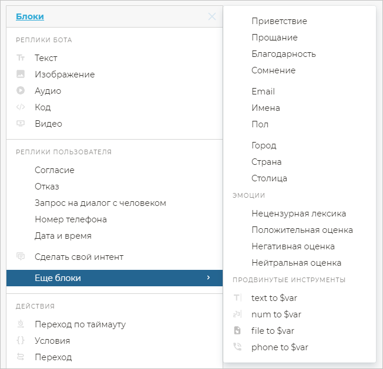
Task: Click the num to $var icon
Action: [237, 314]
